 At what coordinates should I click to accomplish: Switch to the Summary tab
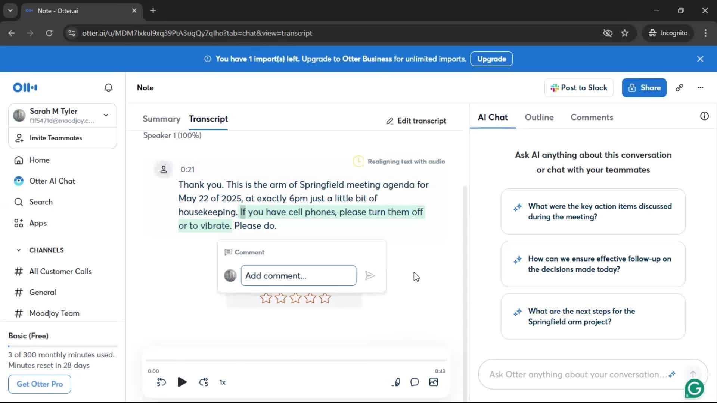[161, 119]
